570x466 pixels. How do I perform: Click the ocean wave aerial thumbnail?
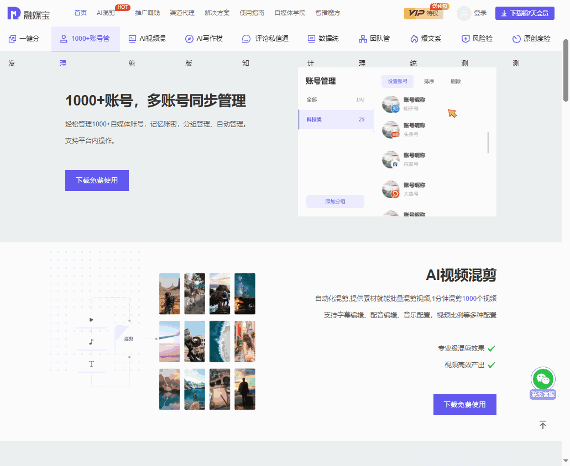[x=219, y=342]
